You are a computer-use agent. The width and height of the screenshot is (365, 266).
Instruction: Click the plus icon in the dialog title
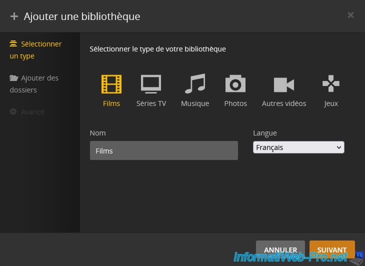coord(14,16)
